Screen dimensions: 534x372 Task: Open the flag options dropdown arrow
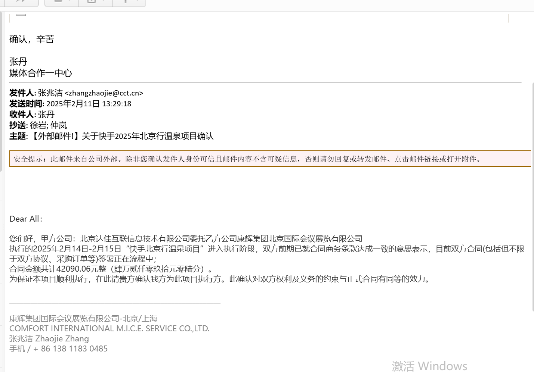pyautogui.click(x=138, y=1)
